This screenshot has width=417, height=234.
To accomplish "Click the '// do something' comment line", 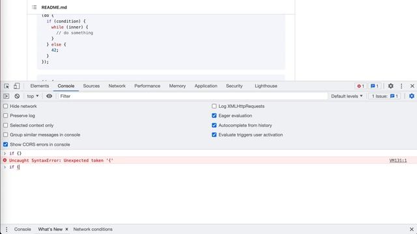I will (x=74, y=33).
